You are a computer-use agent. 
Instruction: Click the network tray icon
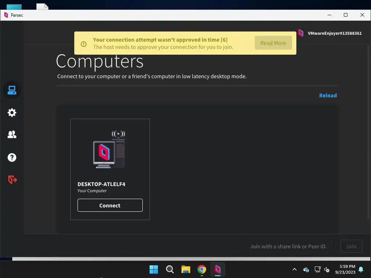tap(317, 269)
